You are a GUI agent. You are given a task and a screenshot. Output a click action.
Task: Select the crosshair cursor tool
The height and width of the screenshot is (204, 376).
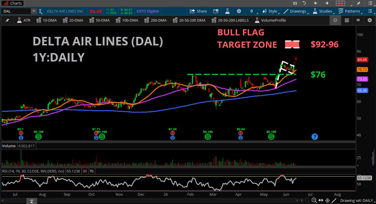[327, 200]
